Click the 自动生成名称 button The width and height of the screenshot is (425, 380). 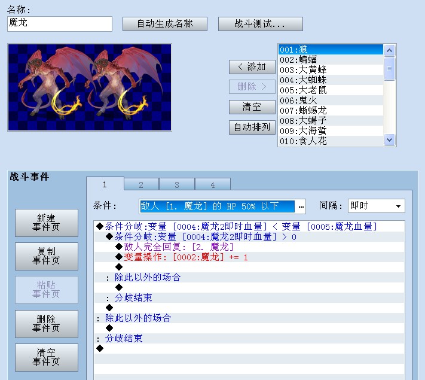pyautogui.click(x=165, y=24)
